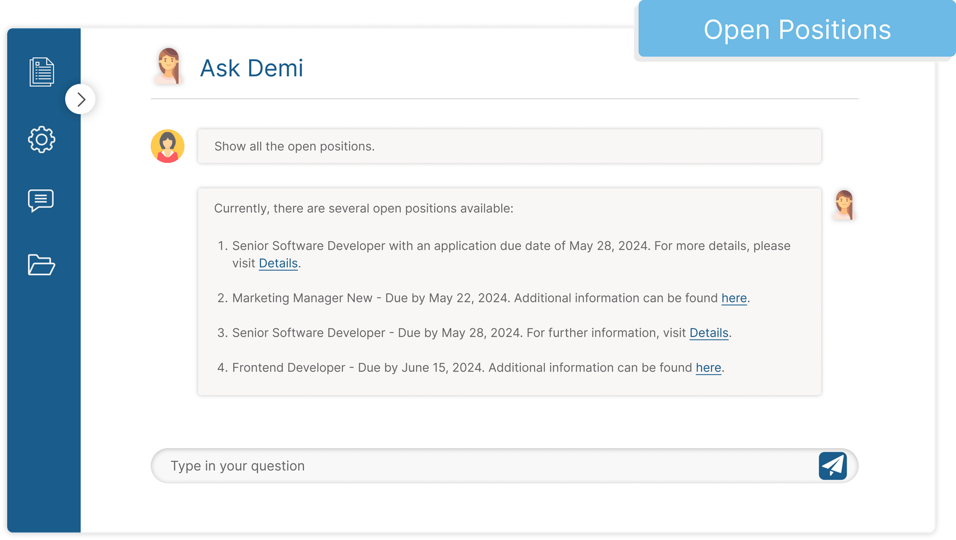Expand the sidebar with the chevron arrow
Image resolution: width=956 pixels, height=540 pixels.
81,99
